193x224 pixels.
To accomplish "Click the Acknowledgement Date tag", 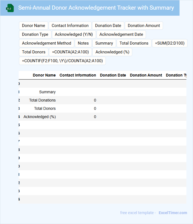I will point(121,34).
